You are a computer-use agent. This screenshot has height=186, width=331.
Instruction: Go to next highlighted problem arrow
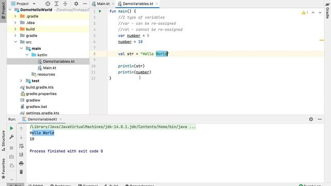[320, 12]
